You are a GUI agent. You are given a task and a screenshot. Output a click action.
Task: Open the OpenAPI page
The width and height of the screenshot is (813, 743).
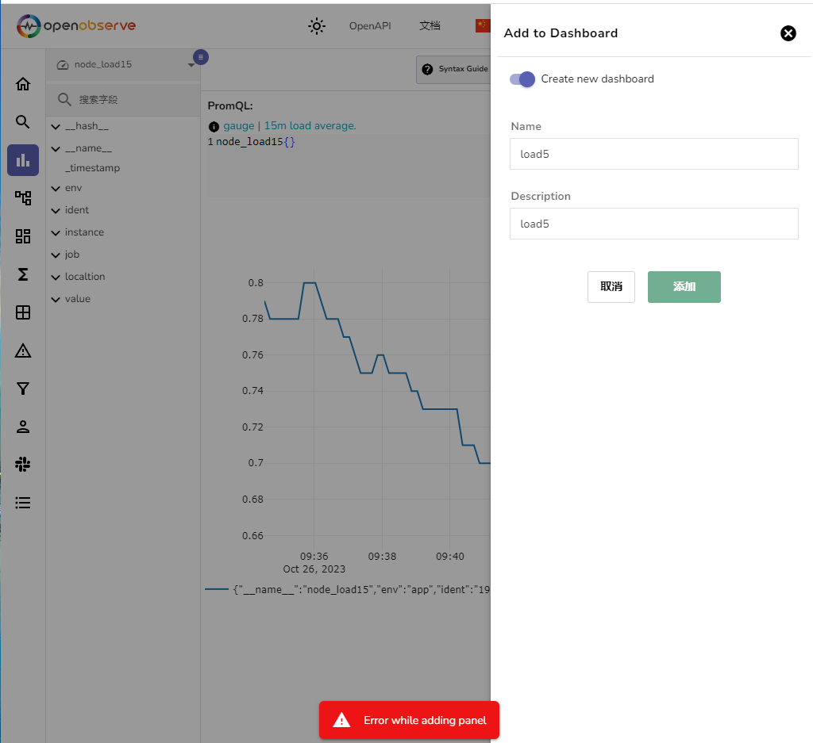(369, 25)
